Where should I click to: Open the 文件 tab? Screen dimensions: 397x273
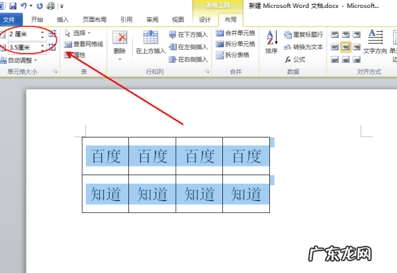coord(9,19)
